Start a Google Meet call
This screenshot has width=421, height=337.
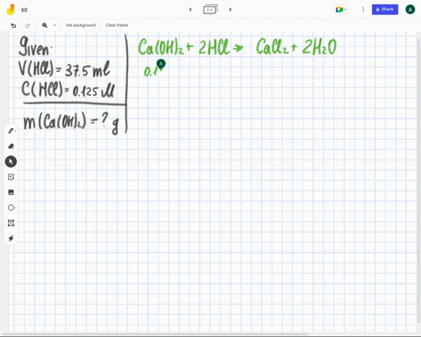coord(340,10)
